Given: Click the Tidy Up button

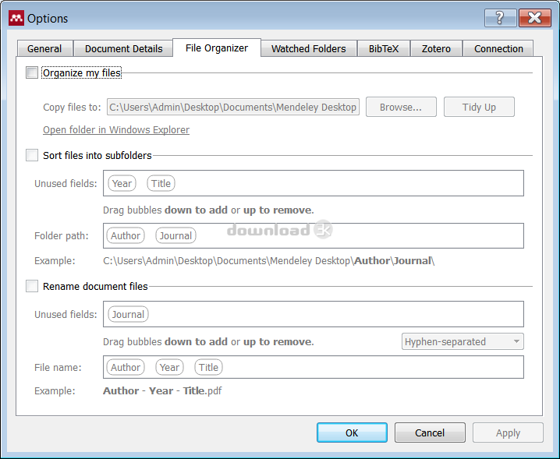Looking at the screenshot, I should point(479,107).
